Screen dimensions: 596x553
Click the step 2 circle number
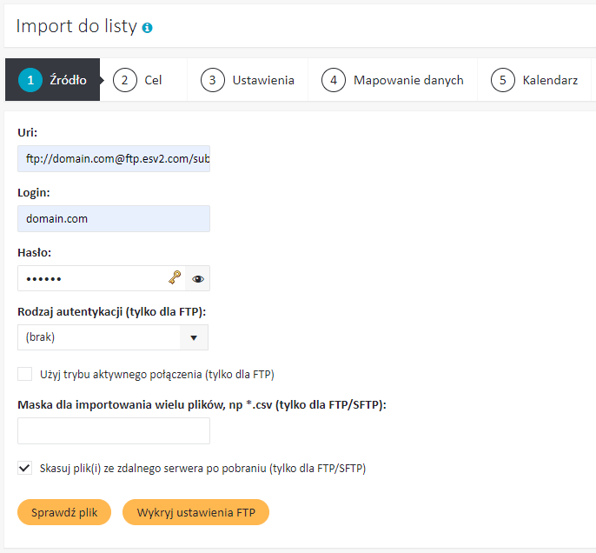click(x=125, y=80)
